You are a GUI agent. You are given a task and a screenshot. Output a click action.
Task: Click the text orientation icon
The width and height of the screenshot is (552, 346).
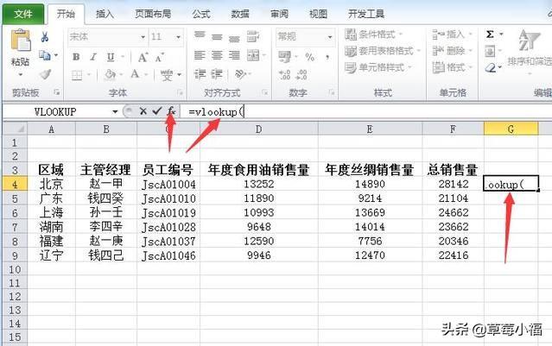point(240,74)
